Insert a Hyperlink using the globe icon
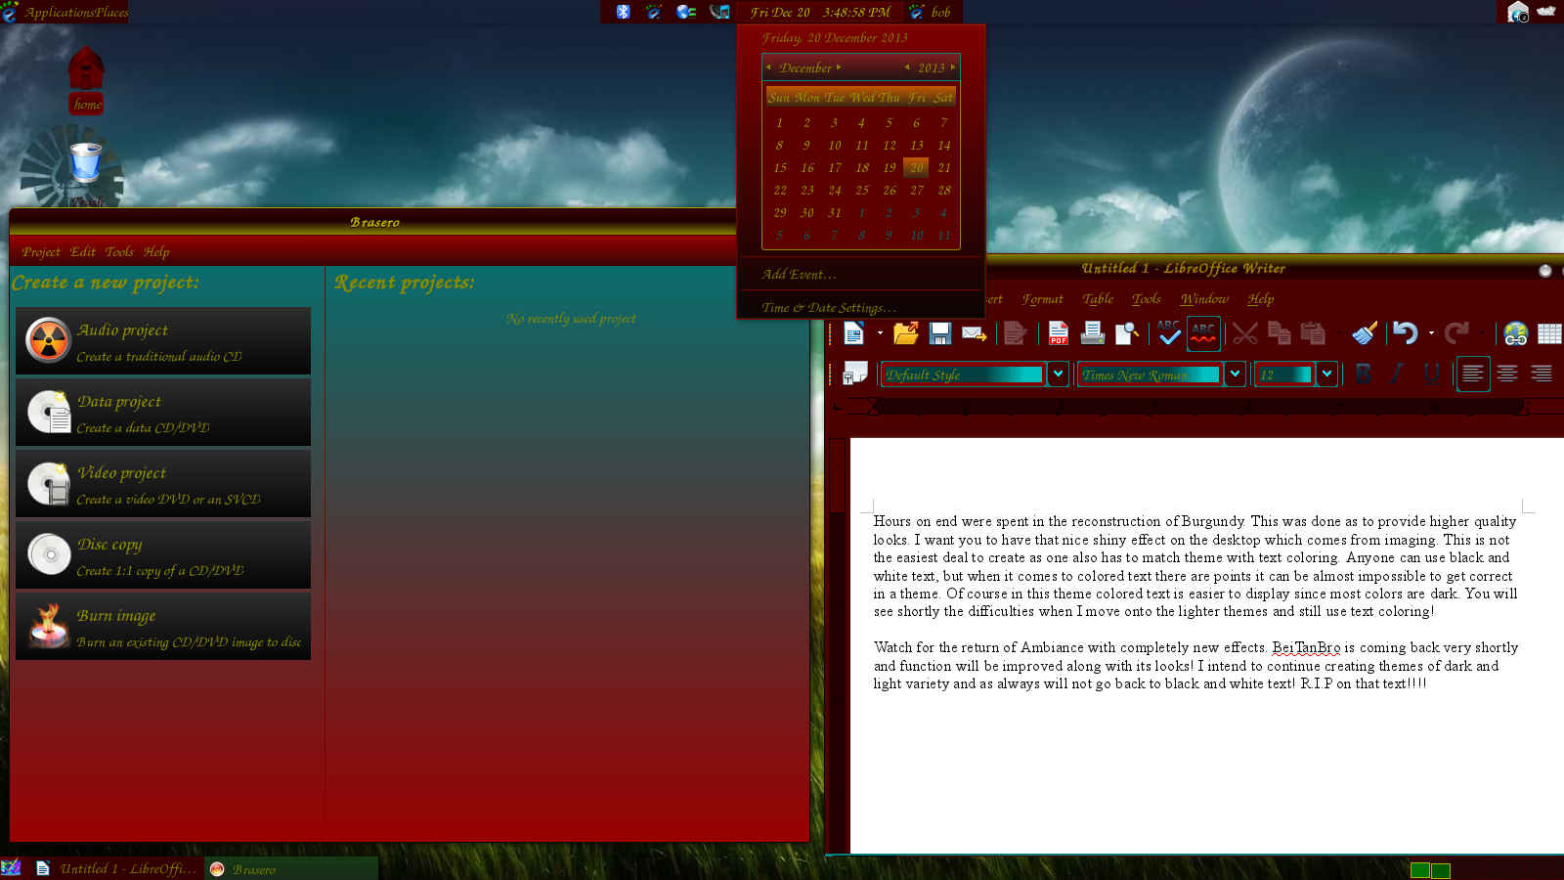This screenshot has width=1564, height=880. point(1515,333)
